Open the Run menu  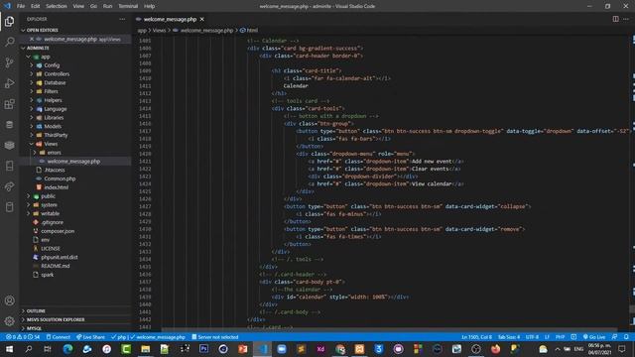(107, 6)
